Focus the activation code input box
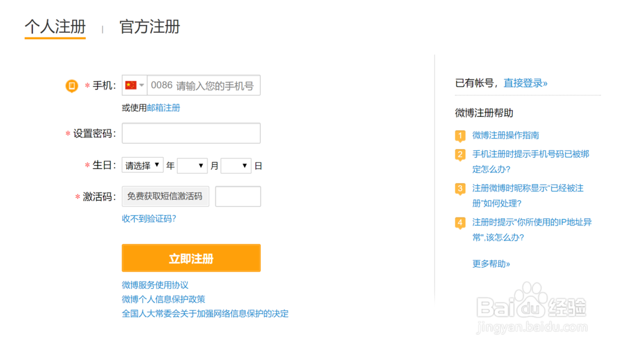 point(238,196)
